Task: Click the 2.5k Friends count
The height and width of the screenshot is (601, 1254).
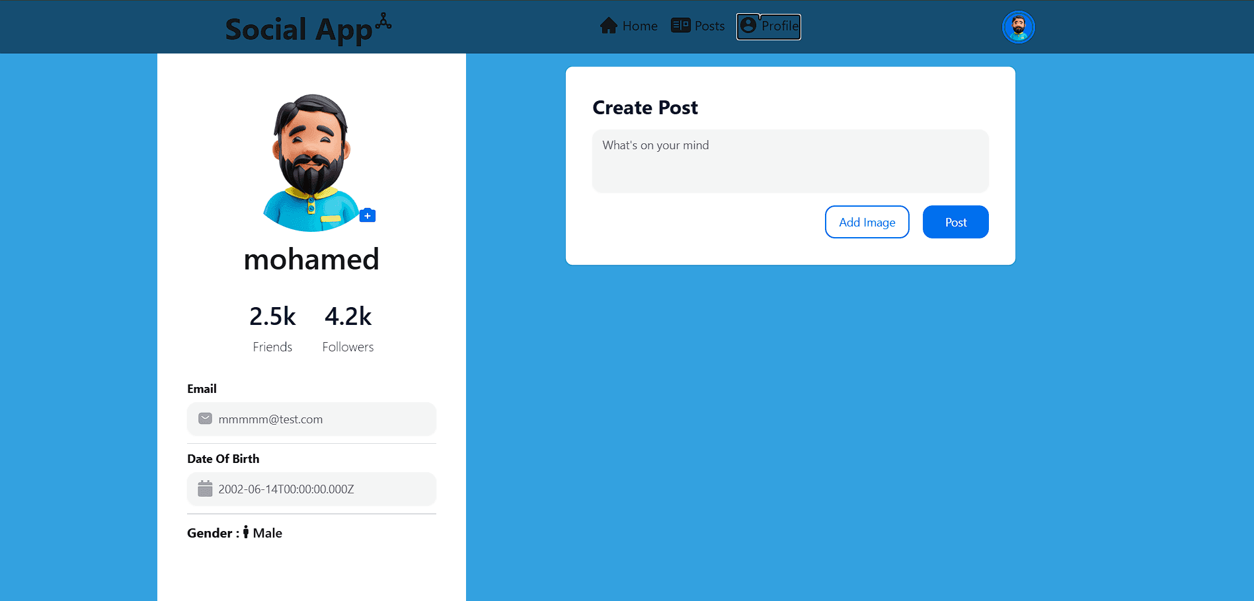Action: coord(272,316)
